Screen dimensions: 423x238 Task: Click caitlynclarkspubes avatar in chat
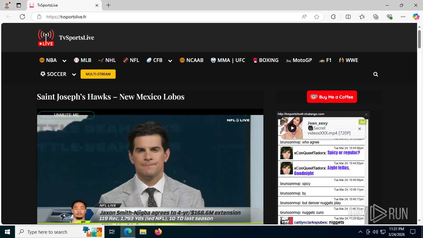point(286,221)
